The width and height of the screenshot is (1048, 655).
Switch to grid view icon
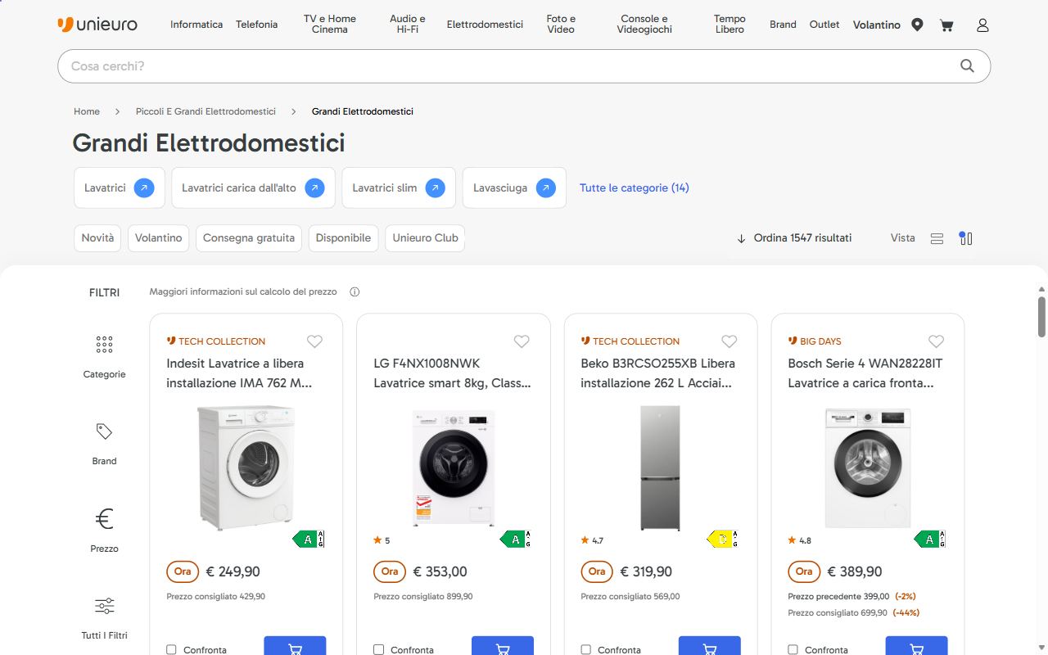pos(966,238)
